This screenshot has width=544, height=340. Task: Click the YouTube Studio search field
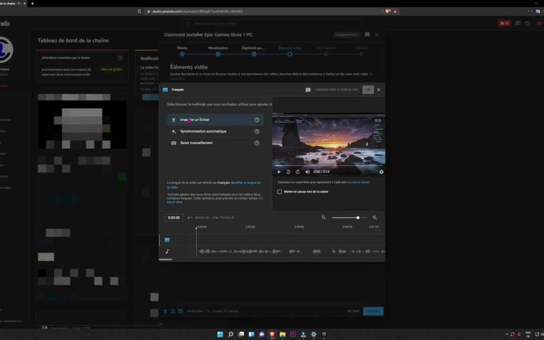pyautogui.click(x=271, y=23)
